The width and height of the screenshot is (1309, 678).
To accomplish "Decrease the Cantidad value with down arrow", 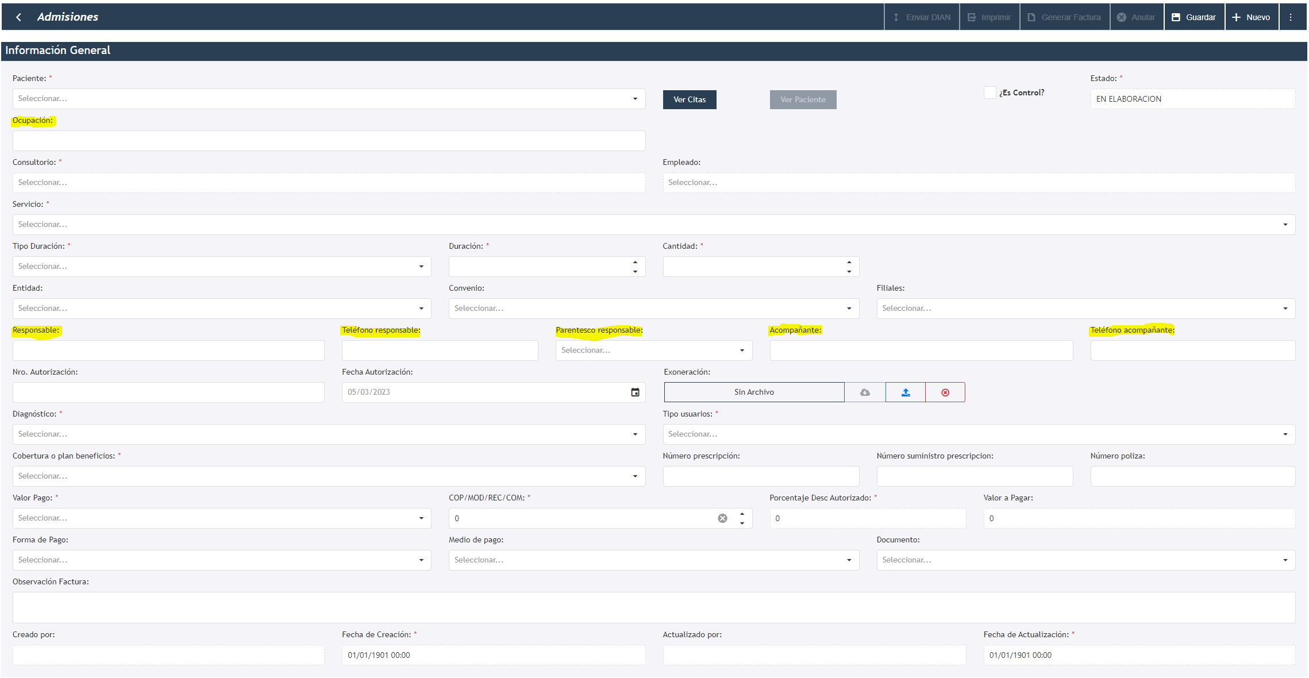I will pos(849,271).
